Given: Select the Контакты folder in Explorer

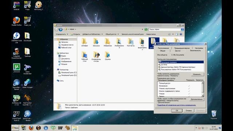Looking at the screenshot, I should 131,42.
